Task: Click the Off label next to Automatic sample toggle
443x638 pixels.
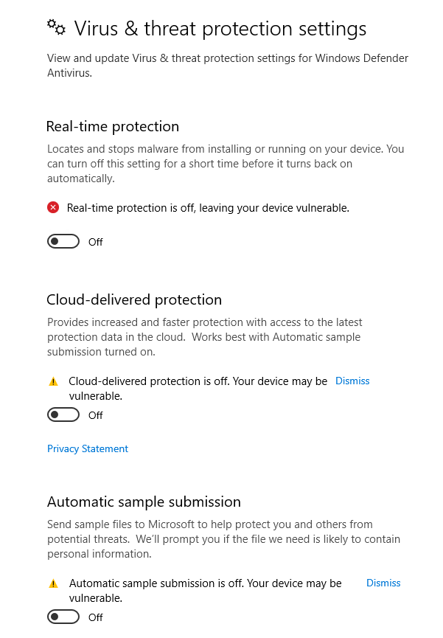Action: point(96,617)
